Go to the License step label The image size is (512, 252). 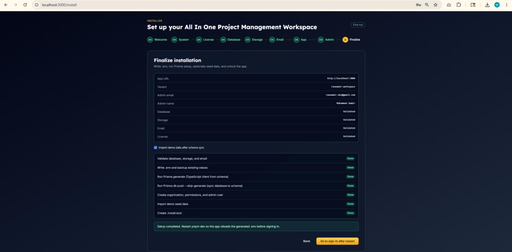(x=208, y=40)
